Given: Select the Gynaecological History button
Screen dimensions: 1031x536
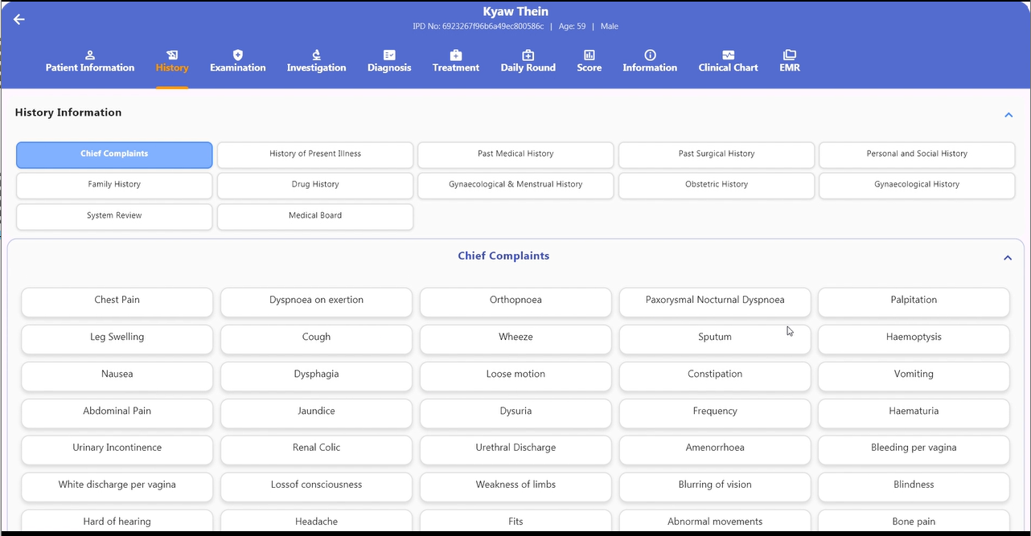Looking at the screenshot, I should tap(917, 185).
